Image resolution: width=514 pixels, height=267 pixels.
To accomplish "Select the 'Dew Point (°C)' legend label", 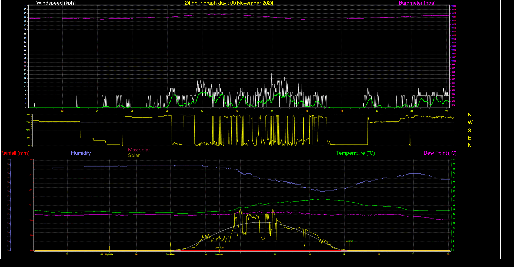I will [440, 153].
